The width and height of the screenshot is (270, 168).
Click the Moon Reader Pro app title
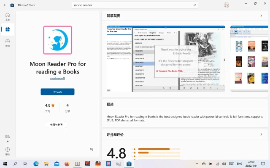click(57, 68)
